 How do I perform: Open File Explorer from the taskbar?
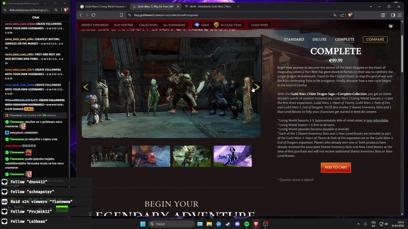pyautogui.click(x=209, y=224)
